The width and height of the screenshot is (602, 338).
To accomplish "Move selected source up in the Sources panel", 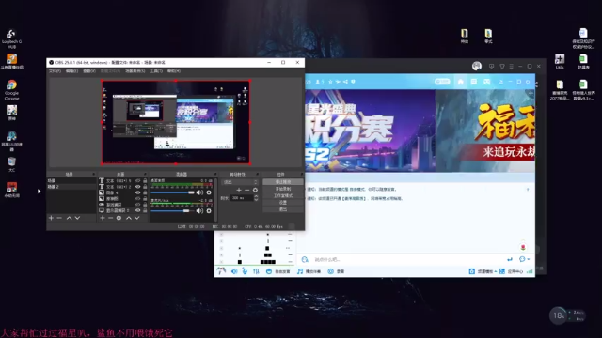I will point(129,218).
